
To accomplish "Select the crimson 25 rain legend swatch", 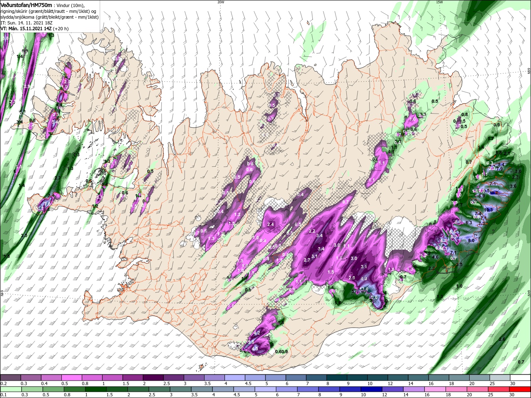I will click(x=499, y=389).
